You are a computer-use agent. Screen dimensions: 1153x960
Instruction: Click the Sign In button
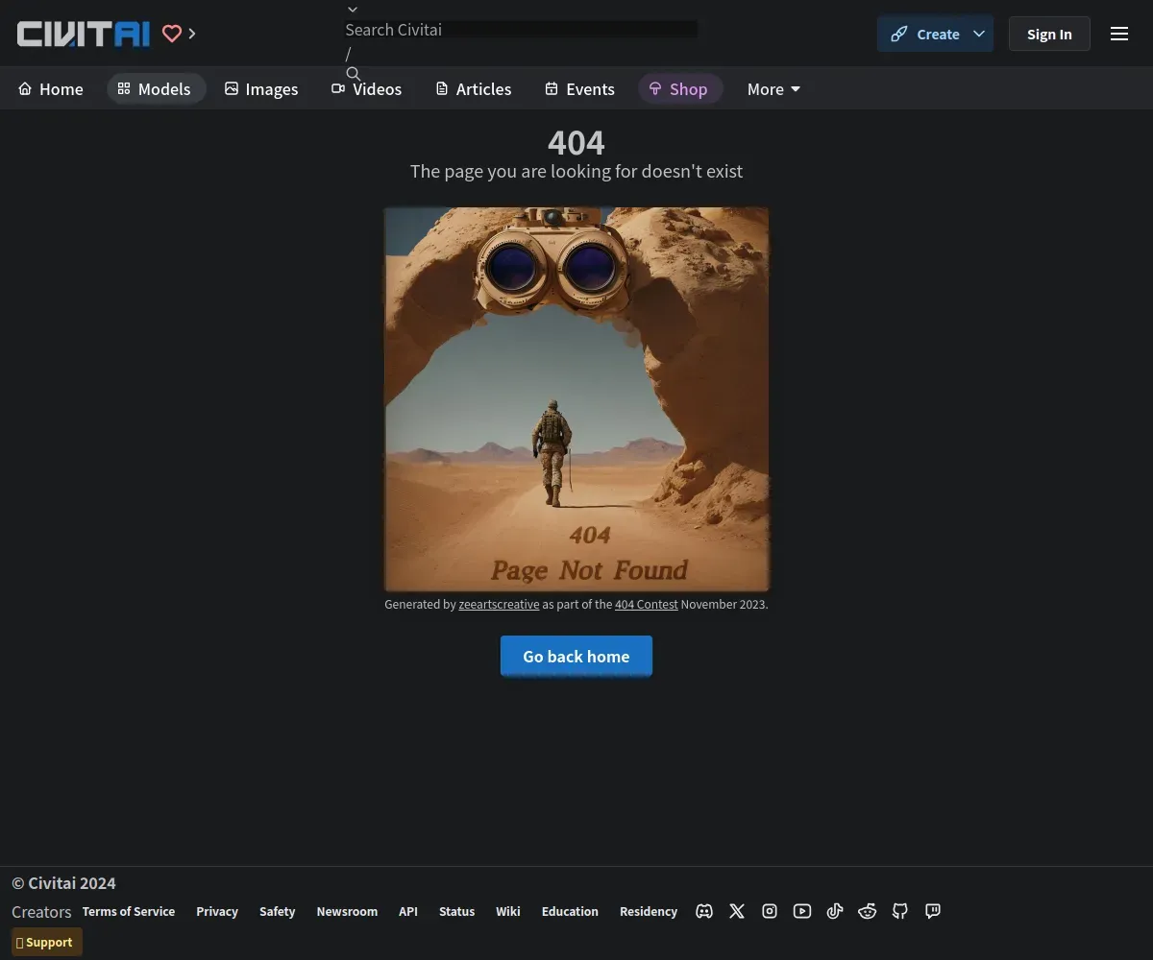pyautogui.click(x=1049, y=34)
